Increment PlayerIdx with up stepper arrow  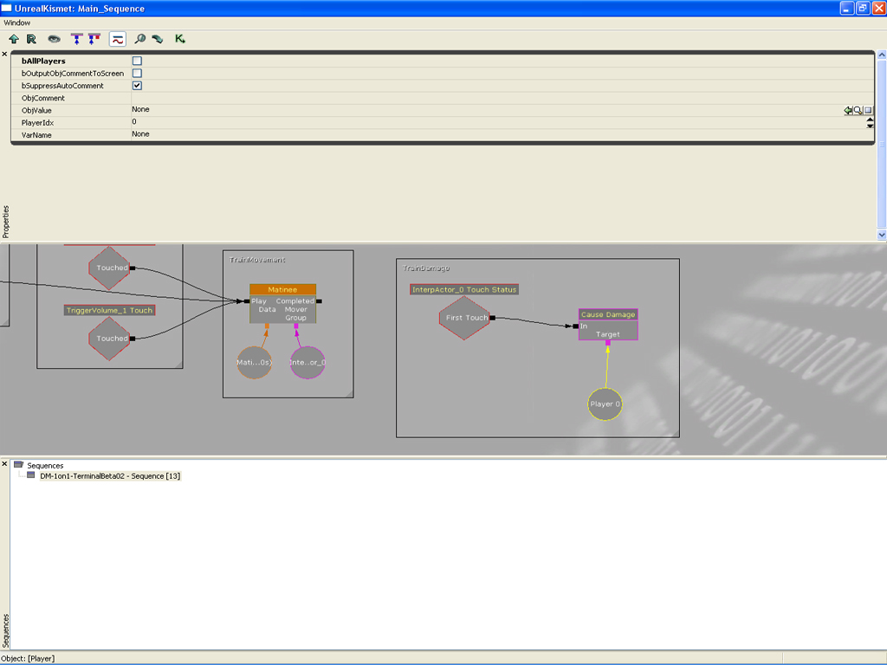click(x=870, y=119)
